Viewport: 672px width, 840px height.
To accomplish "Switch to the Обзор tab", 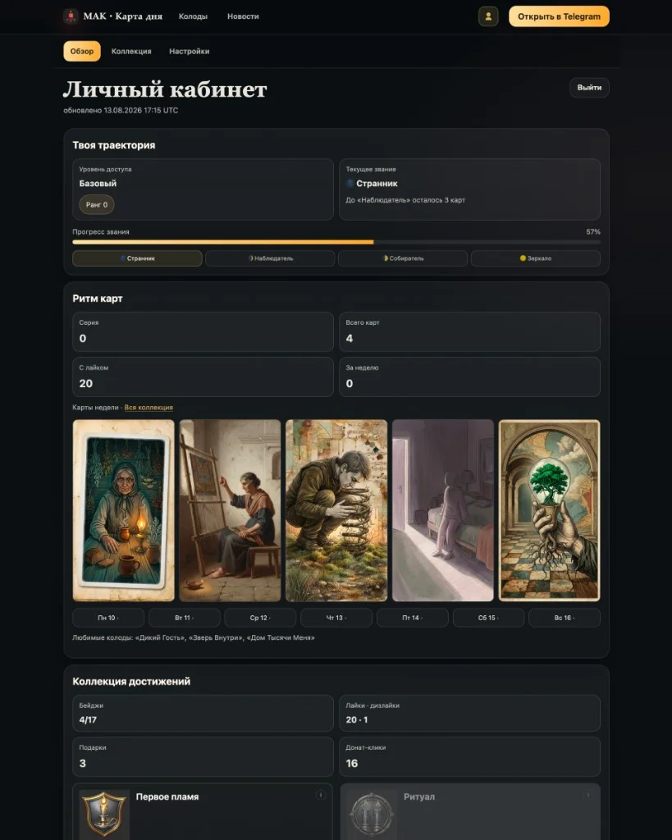I will click(82, 52).
